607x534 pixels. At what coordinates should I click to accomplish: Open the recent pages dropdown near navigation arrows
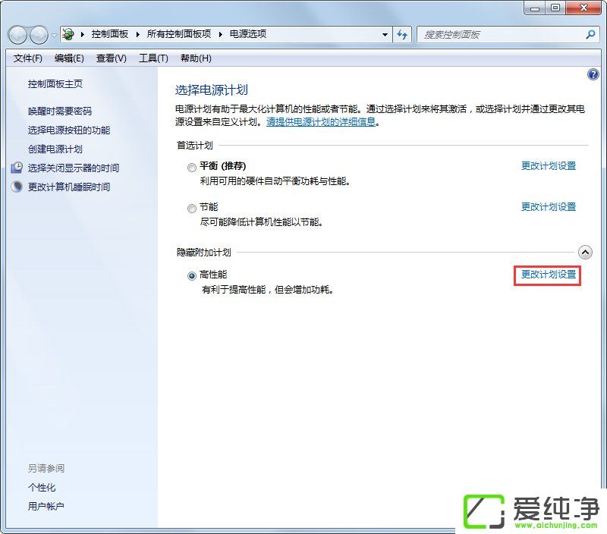[x=53, y=35]
